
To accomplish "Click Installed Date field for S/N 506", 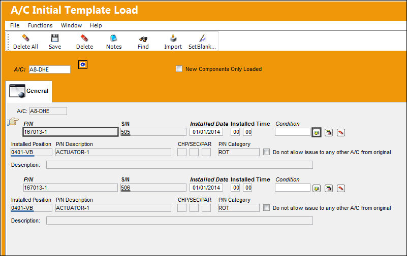I will click(x=206, y=188).
